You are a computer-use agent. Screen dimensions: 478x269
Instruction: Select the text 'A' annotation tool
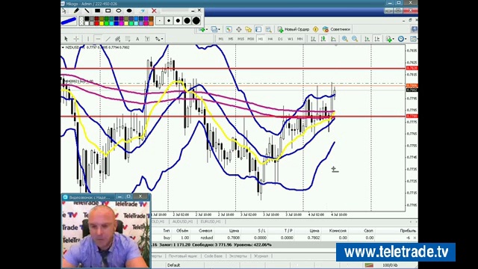coord(137,39)
